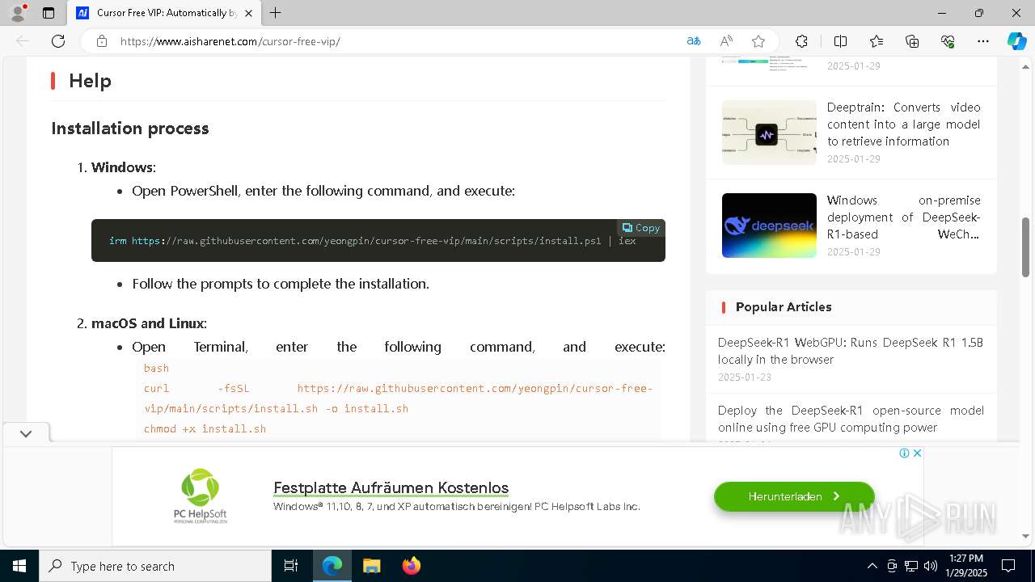The height and width of the screenshot is (582, 1035).
Task: Launch Firefox from the taskbar
Action: (x=412, y=566)
